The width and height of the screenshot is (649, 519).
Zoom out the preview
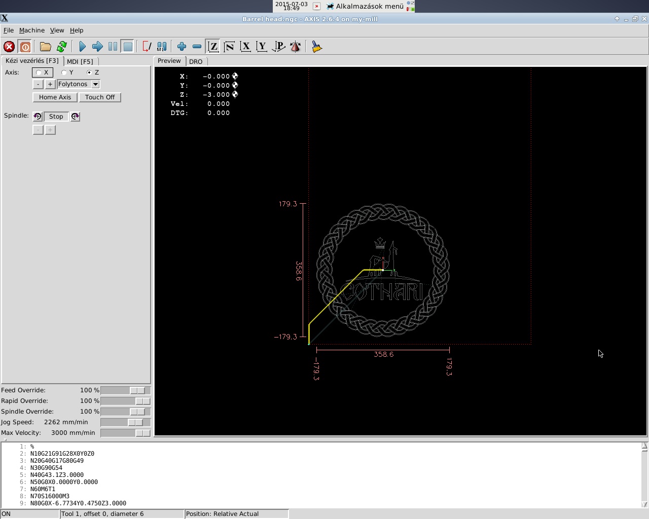[197, 47]
